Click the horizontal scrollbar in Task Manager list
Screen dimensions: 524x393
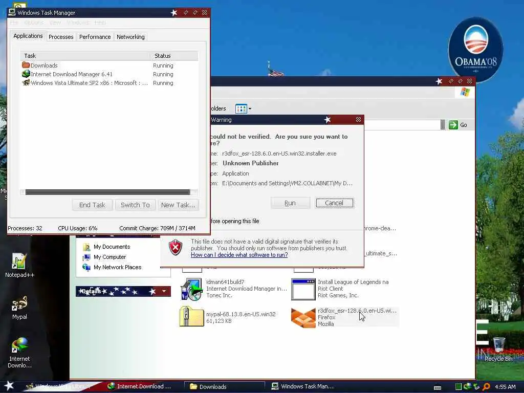[107, 192]
